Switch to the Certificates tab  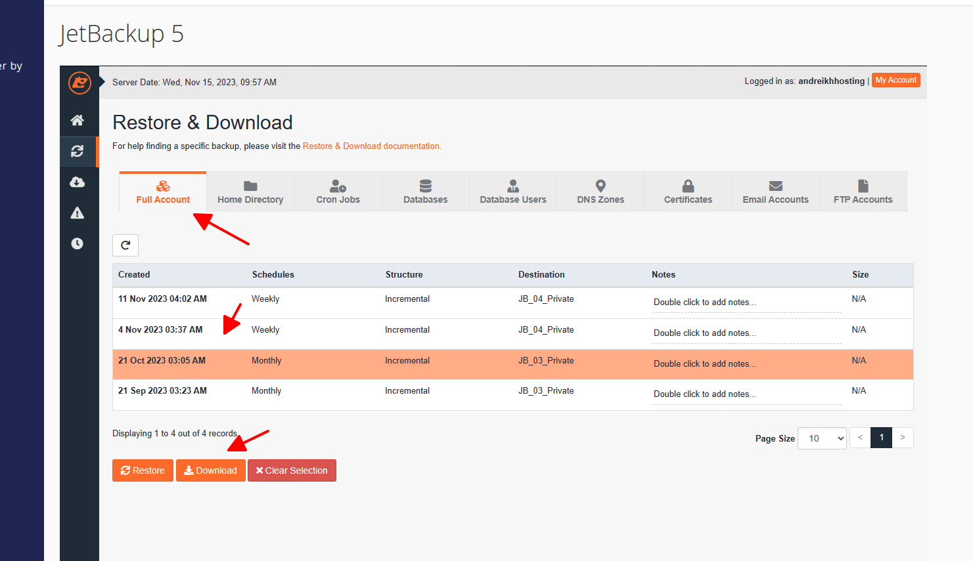(688, 192)
